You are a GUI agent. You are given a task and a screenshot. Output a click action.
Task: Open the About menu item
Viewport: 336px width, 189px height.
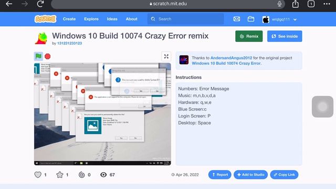132,19
